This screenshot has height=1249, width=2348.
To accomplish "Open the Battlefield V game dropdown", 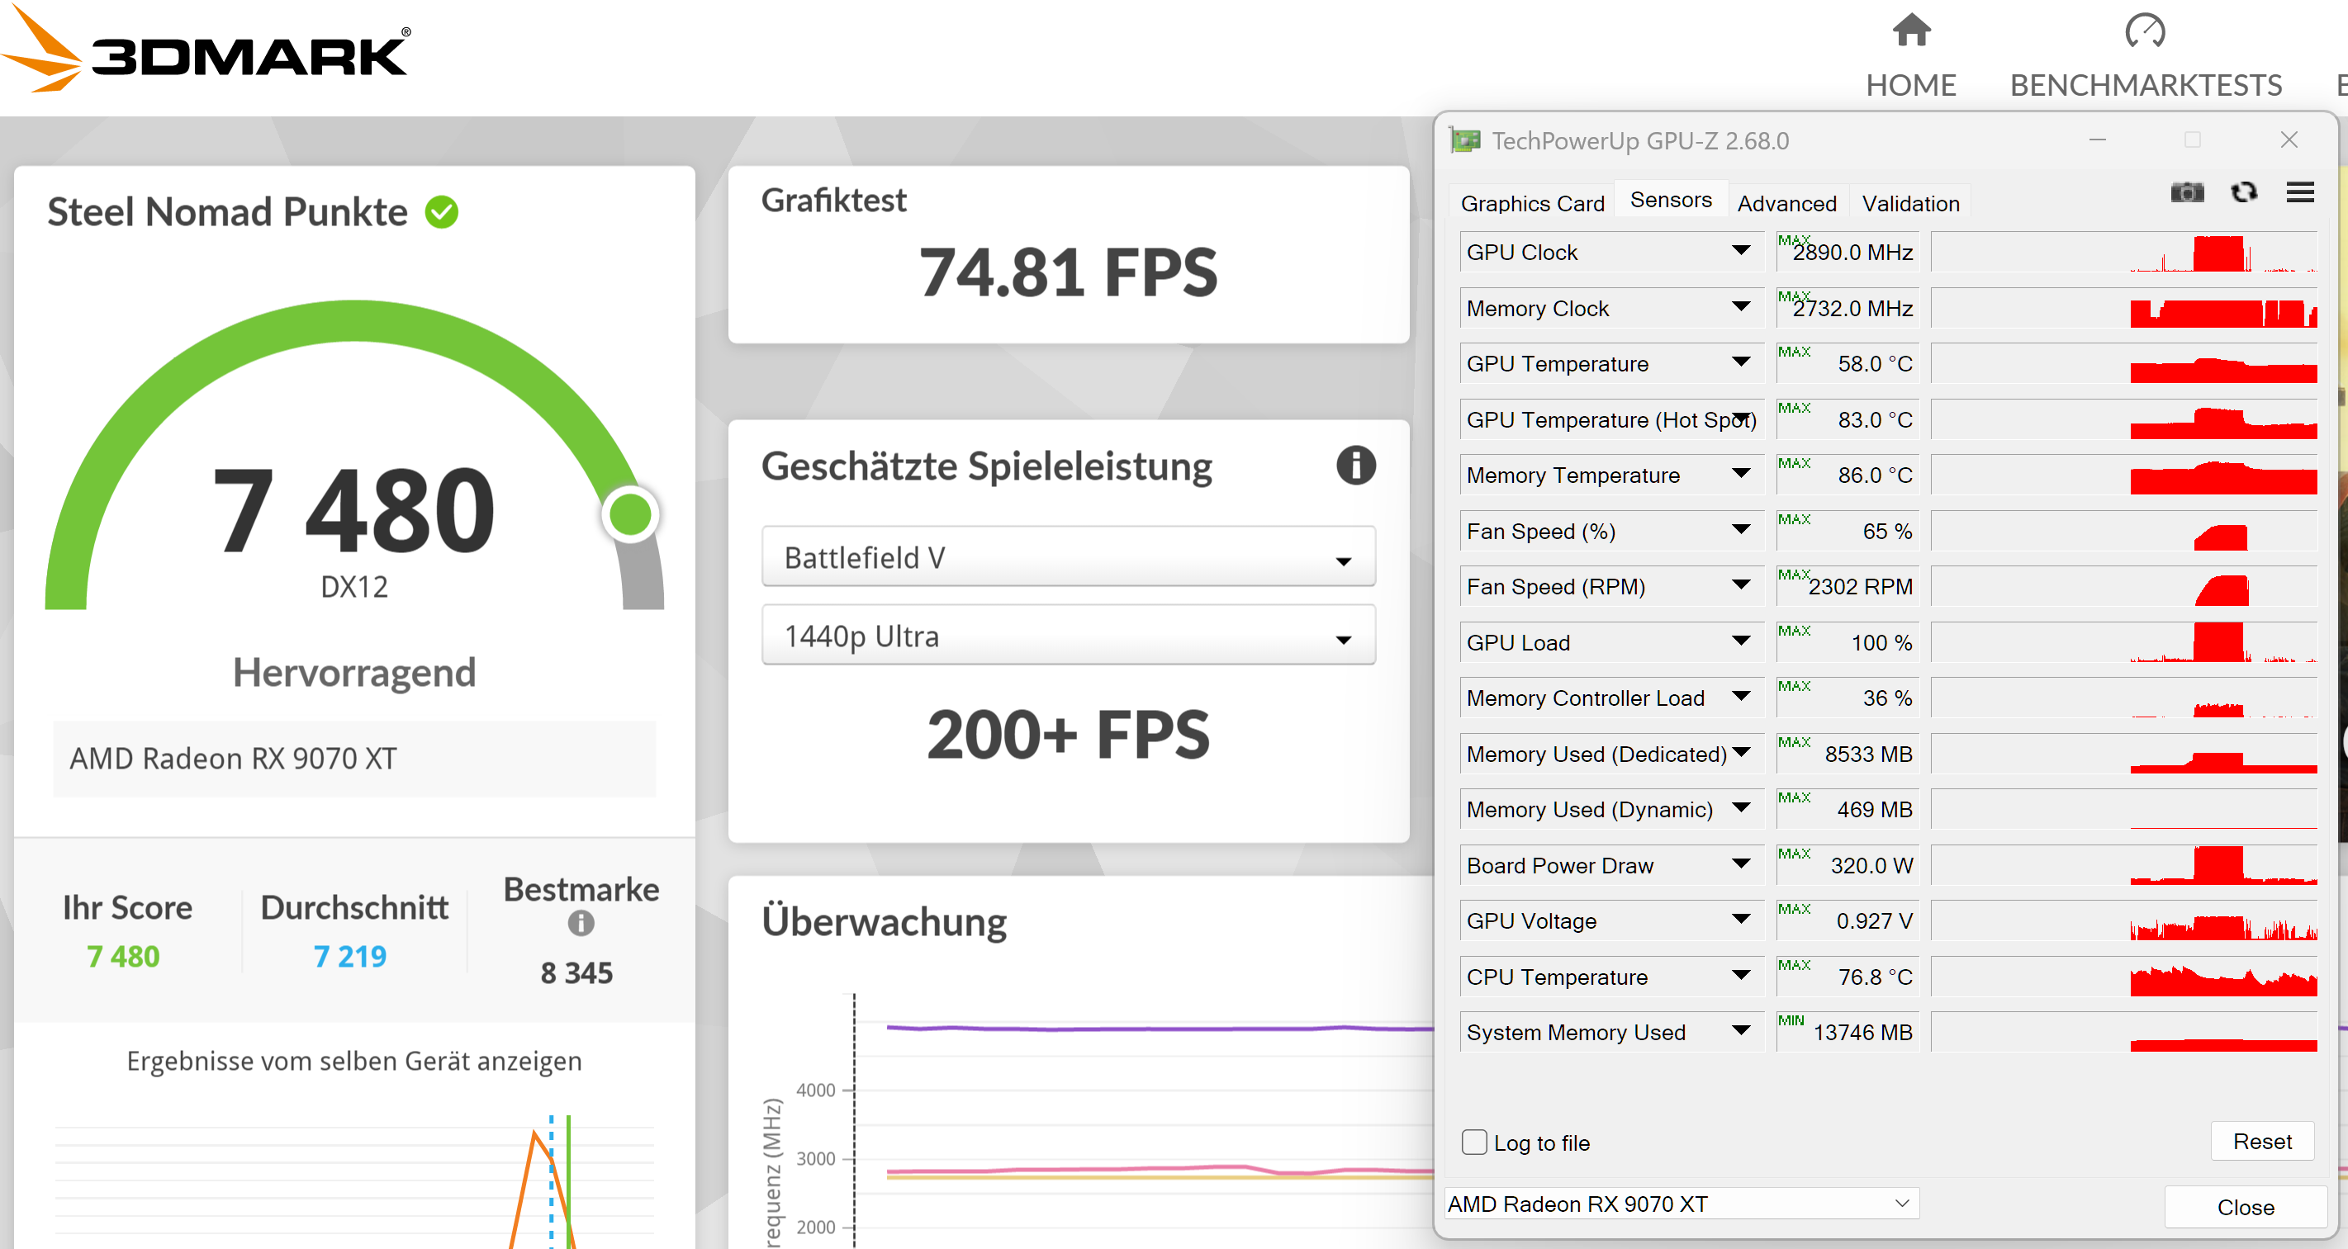I will point(1068,557).
